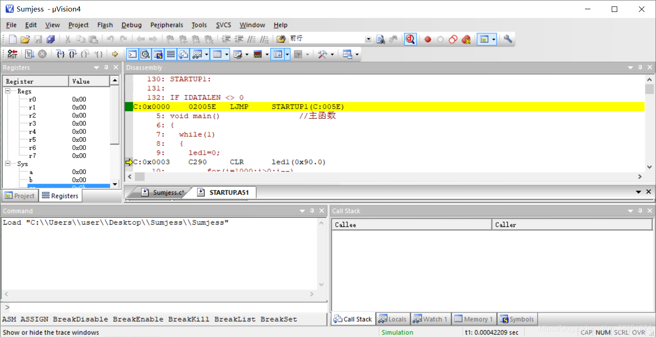Close the Call Stack panel
The width and height of the screenshot is (656, 337).
(x=649, y=211)
